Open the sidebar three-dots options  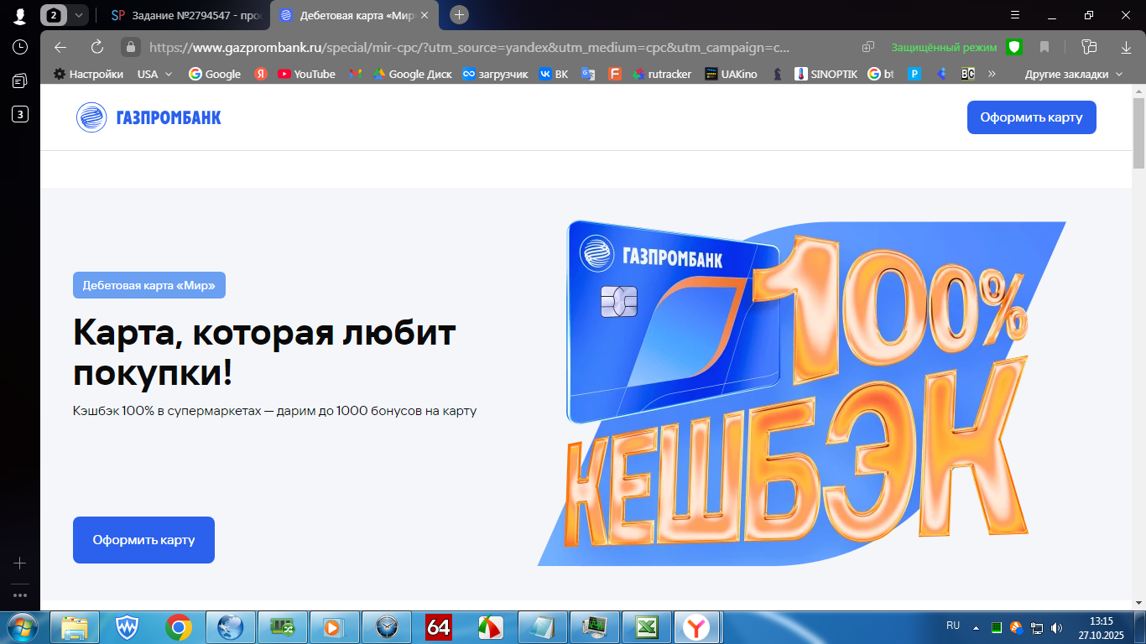pyautogui.click(x=19, y=595)
